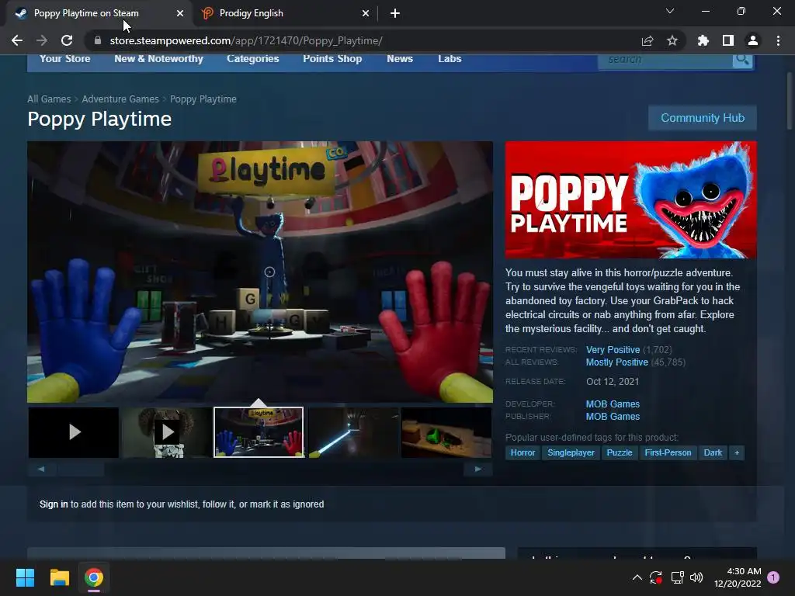Open the notification badge in tray
Image resolution: width=795 pixels, height=596 pixels.
point(773,577)
